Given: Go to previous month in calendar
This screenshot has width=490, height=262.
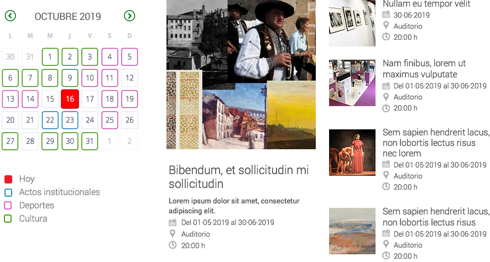Looking at the screenshot, I should point(11,16).
